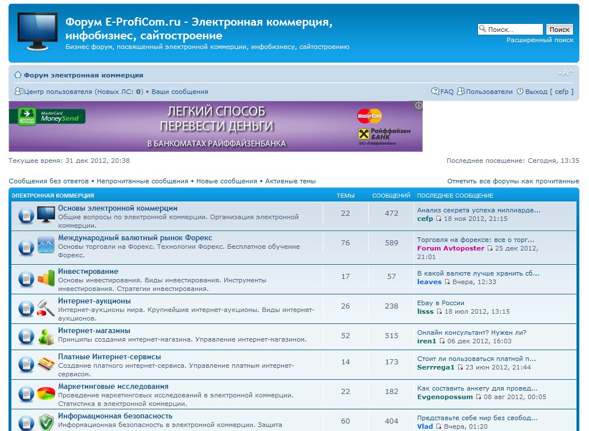Click view latest post icon next to cefp

438,219
